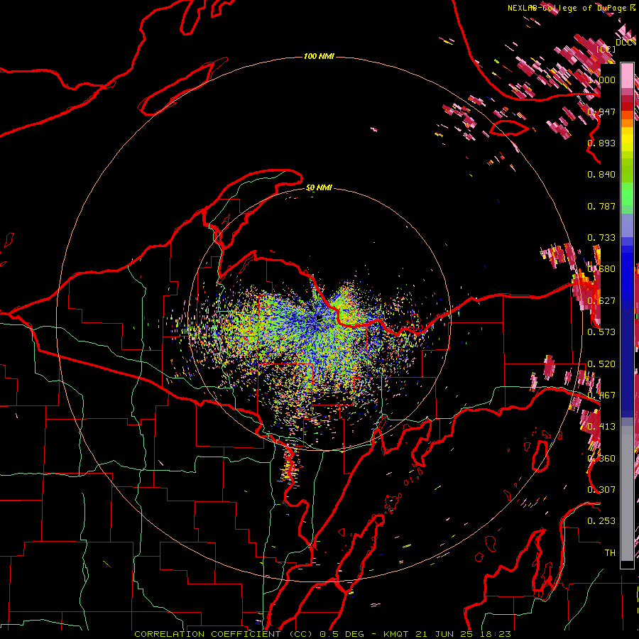Click the 0.680 legend value
The width and height of the screenshot is (639, 639).
pyautogui.click(x=601, y=269)
